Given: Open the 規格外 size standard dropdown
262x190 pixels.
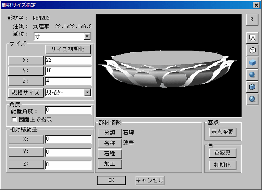Looking at the screenshot, I should tap(87, 92).
